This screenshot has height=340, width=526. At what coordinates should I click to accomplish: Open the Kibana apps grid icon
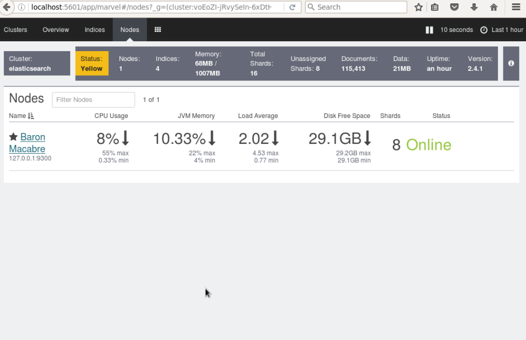point(158,29)
